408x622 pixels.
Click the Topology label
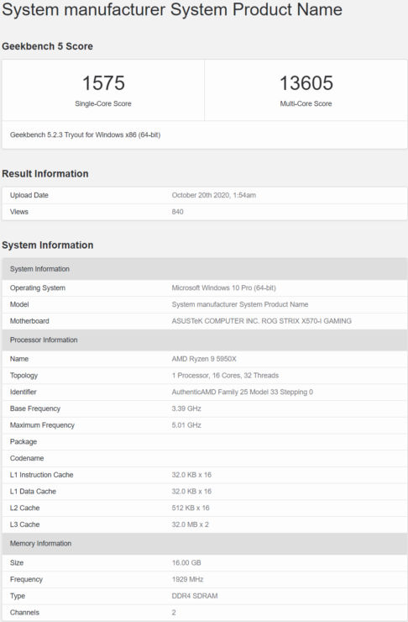(x=24, y=376)
